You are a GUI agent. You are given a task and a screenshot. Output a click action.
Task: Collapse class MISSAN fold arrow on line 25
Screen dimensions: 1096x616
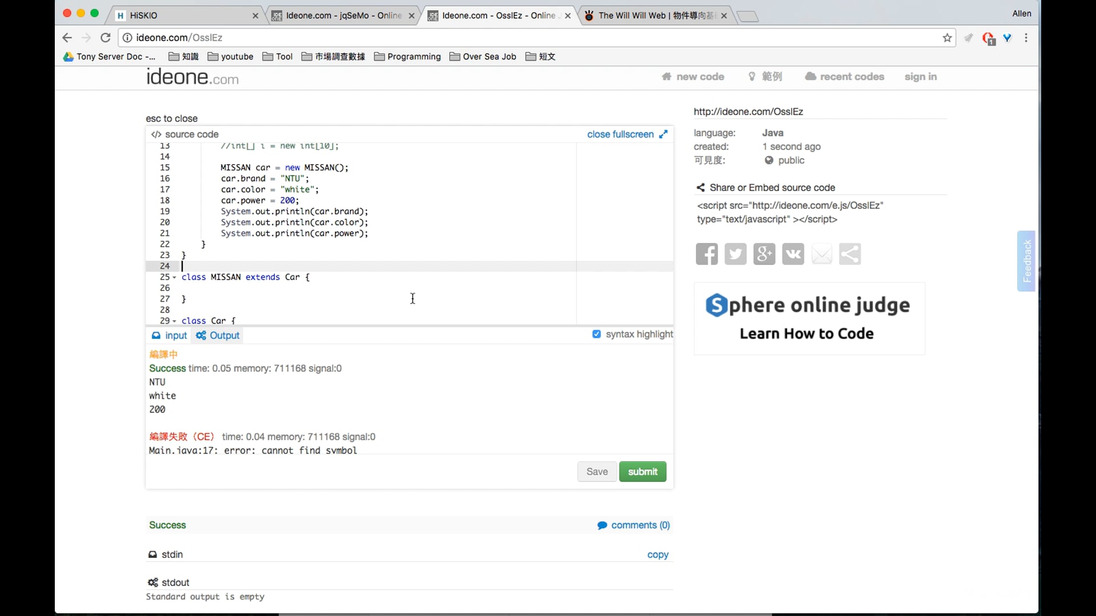point(174,277)
